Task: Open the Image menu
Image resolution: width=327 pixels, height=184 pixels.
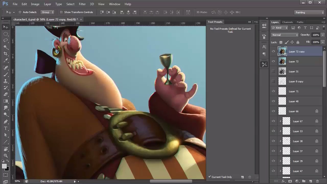Action: (x=35, y=4)
